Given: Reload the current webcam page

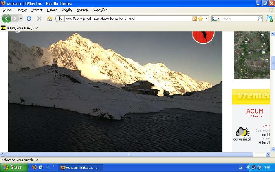Looking at the screenshot, I should pyautogui.click(x=29, y=18).
